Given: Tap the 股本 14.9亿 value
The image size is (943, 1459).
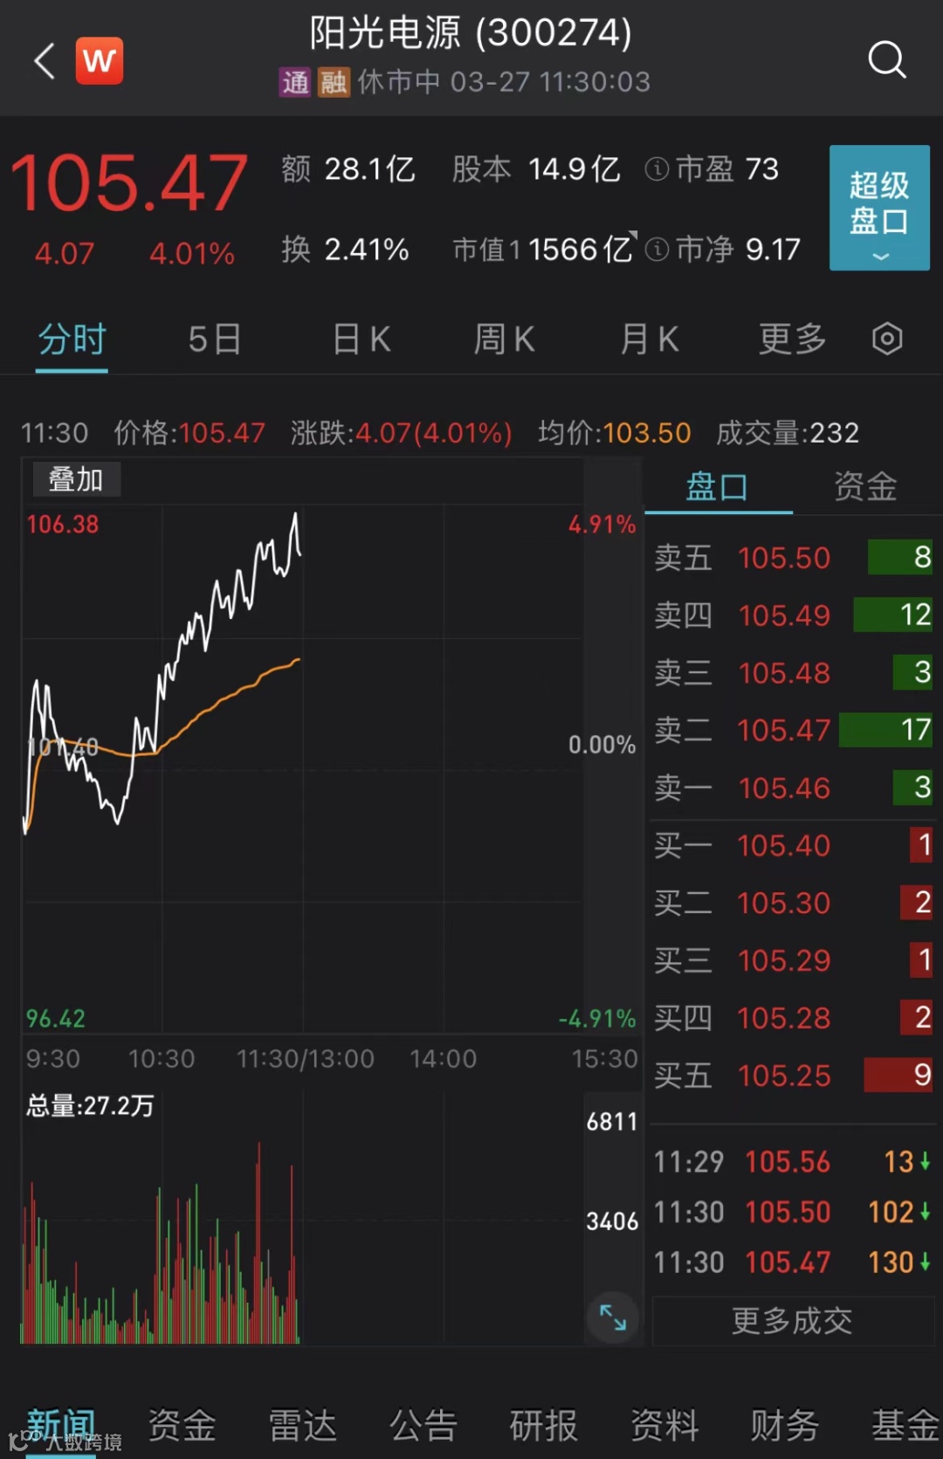Looking at the screenshot, I should coord(536,169).
